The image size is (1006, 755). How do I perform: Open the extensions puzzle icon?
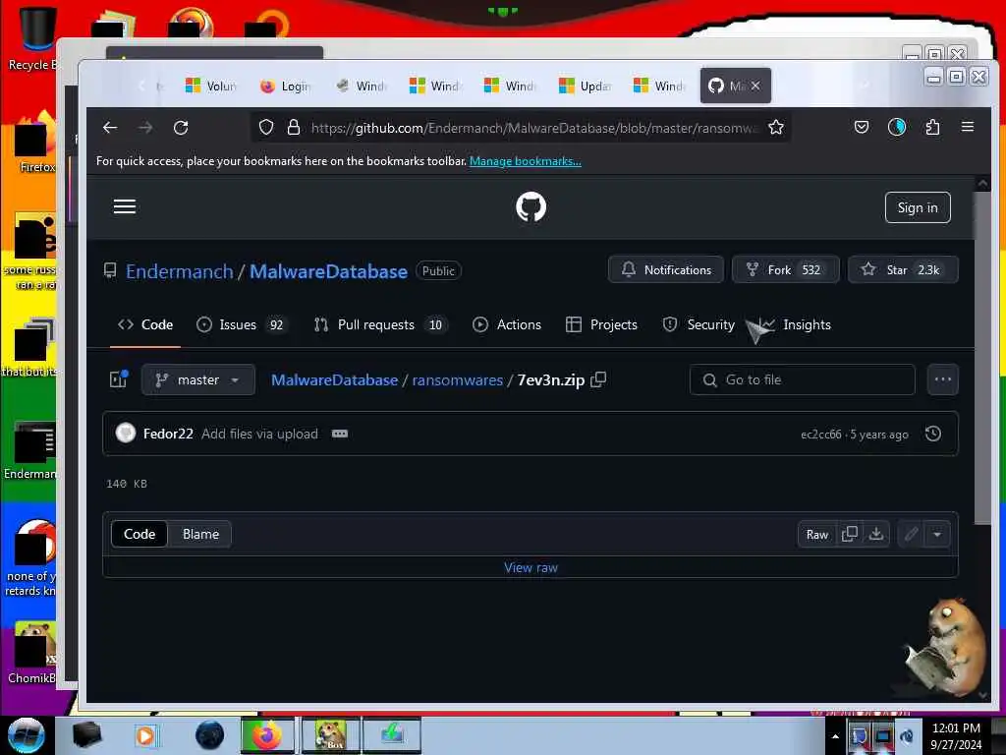932,127
